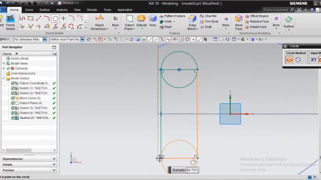
Task: Open the No Selection Filter dropdown
Action: [x=45, y=39]
